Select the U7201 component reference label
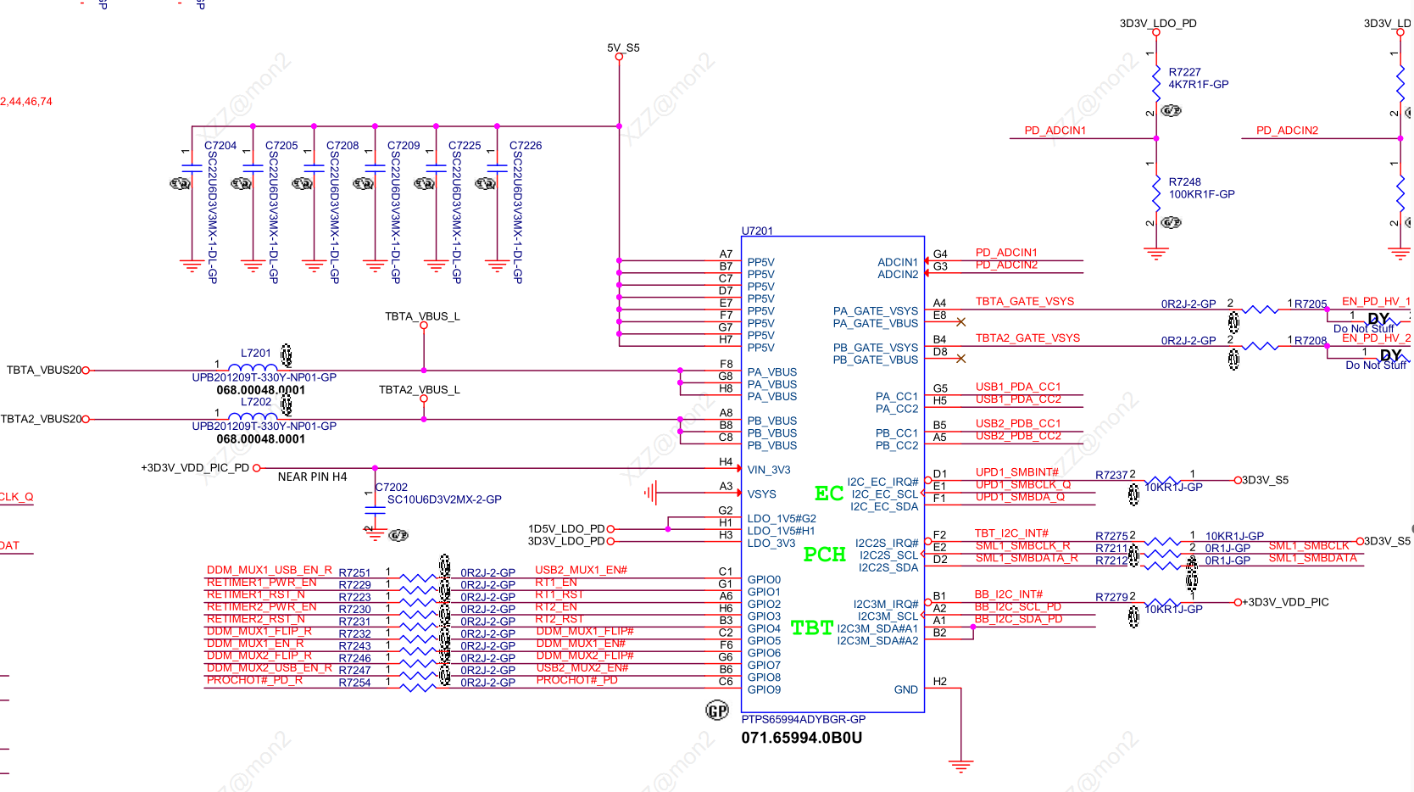Image resolution: width=1414 pixels, height=792 pixels. pos(757,231)
